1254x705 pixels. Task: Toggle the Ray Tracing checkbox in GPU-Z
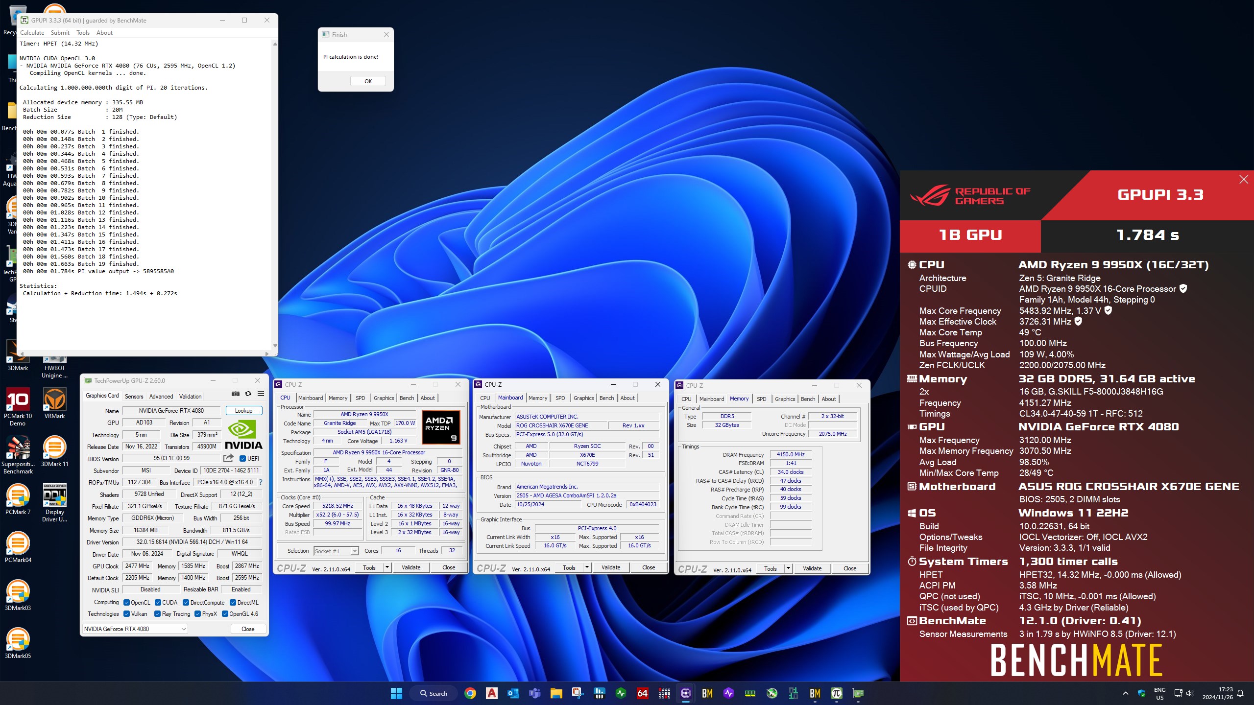[x=157, y=614]
